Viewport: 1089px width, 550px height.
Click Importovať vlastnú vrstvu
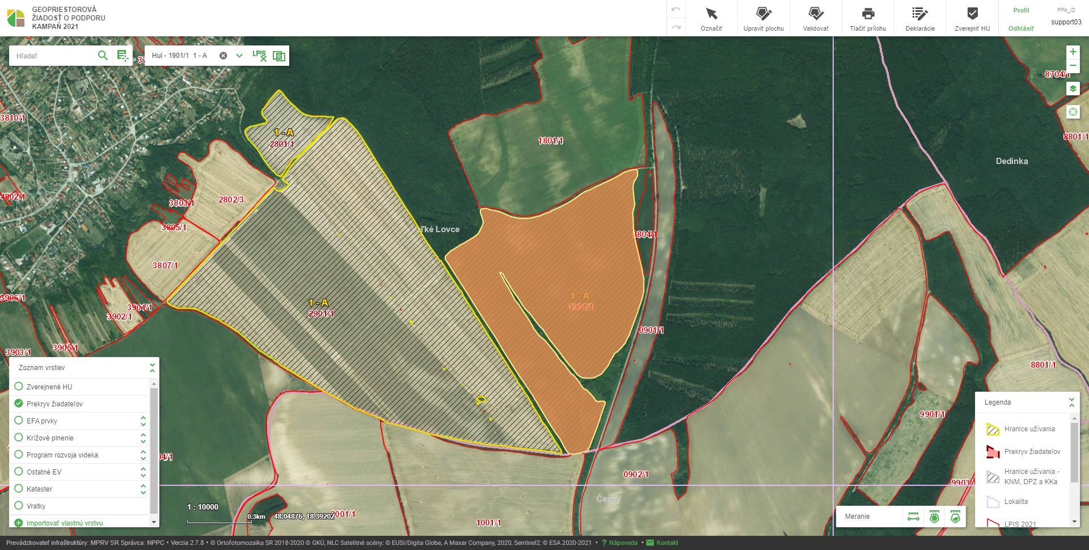pyautogui.click(x=65, y=523)
